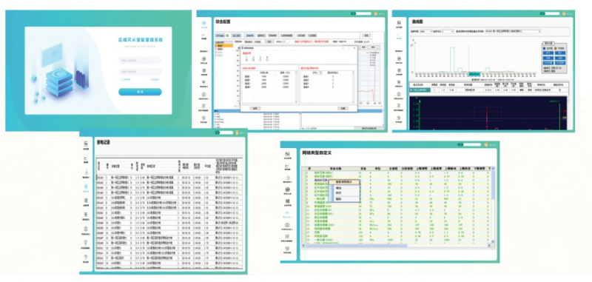
Task: Open the year dropdown in the 曲线图 window
Action: [x=426, y=31]
